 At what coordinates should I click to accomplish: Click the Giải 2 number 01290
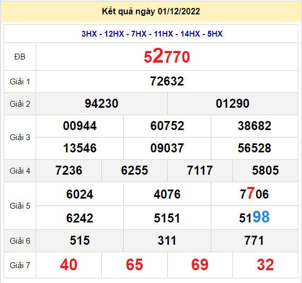tap(232, 104)
